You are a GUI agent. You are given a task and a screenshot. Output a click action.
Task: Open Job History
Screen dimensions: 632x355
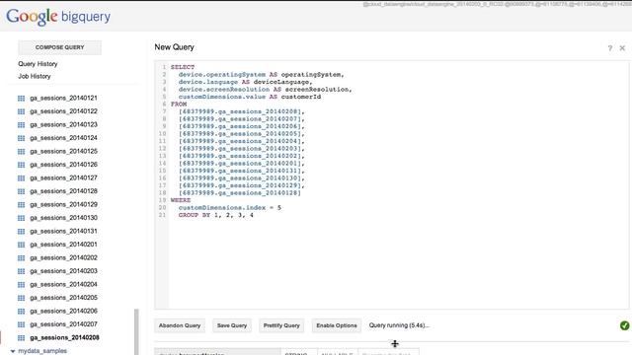pyautogui.click(x=35, y=76)
